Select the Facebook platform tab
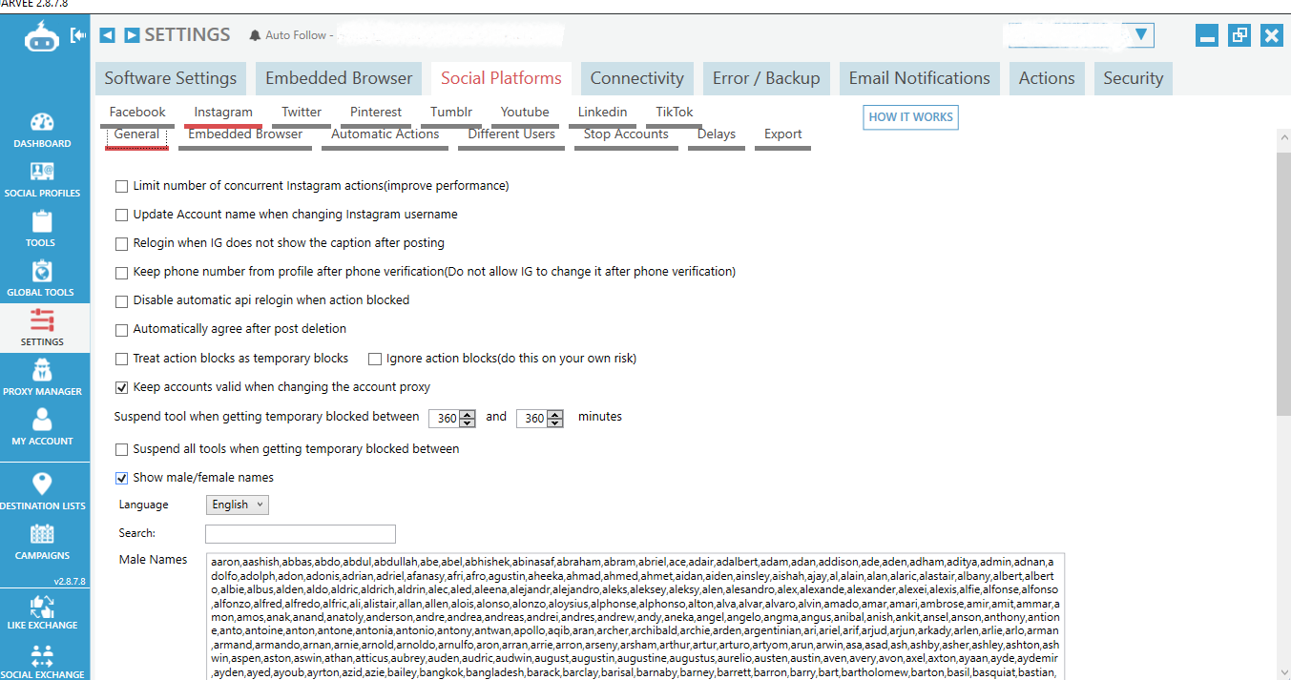 tap(137, 113)
